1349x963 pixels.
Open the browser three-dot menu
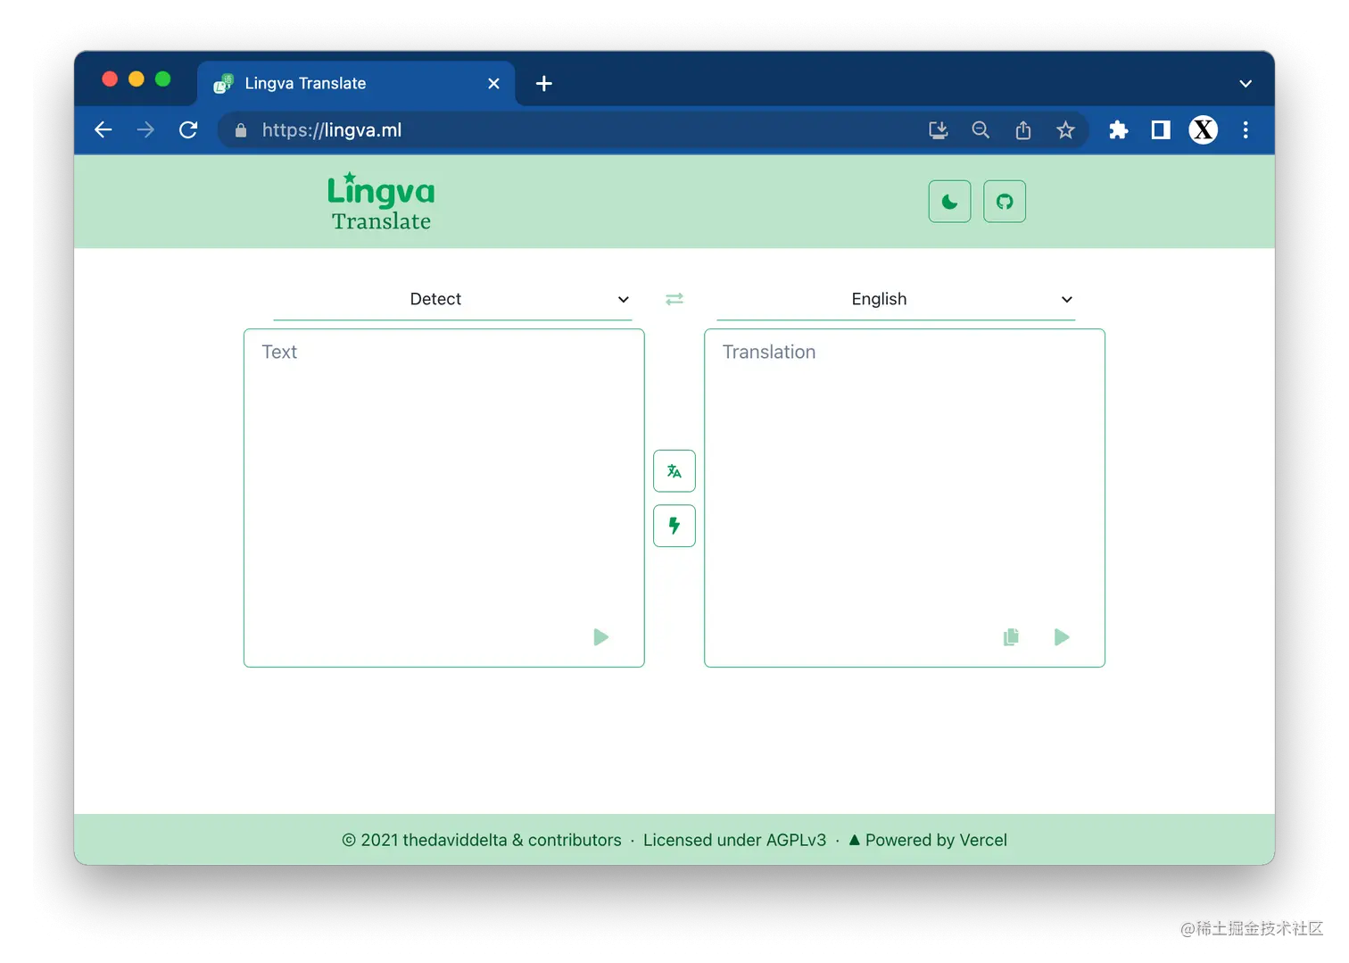point(1246,130)
